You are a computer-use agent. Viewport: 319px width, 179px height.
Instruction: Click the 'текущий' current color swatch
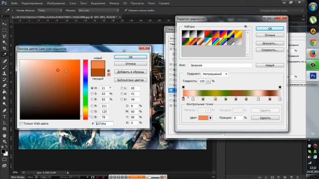98,73
